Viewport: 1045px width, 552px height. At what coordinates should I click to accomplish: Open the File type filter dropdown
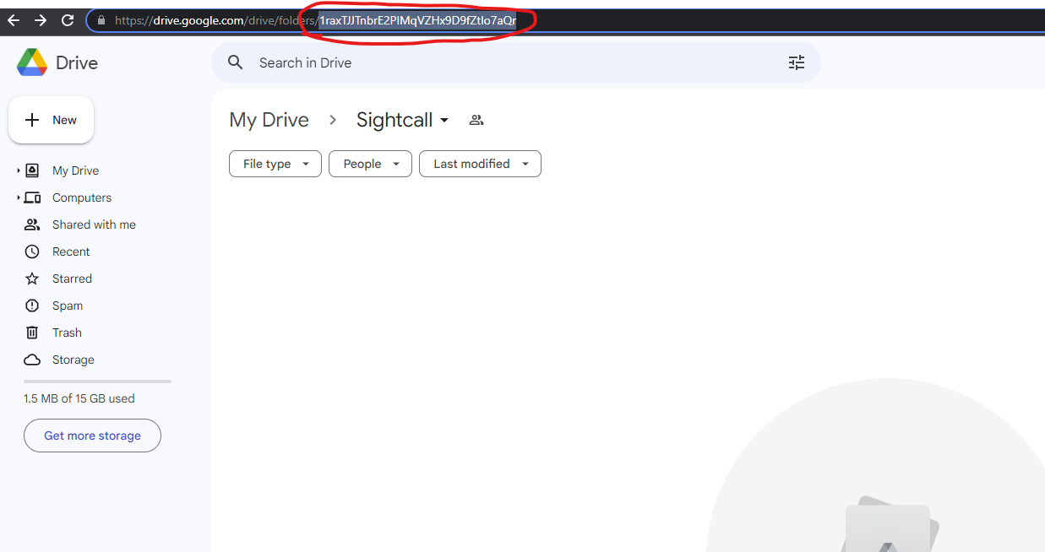click(x=275, y=164)
